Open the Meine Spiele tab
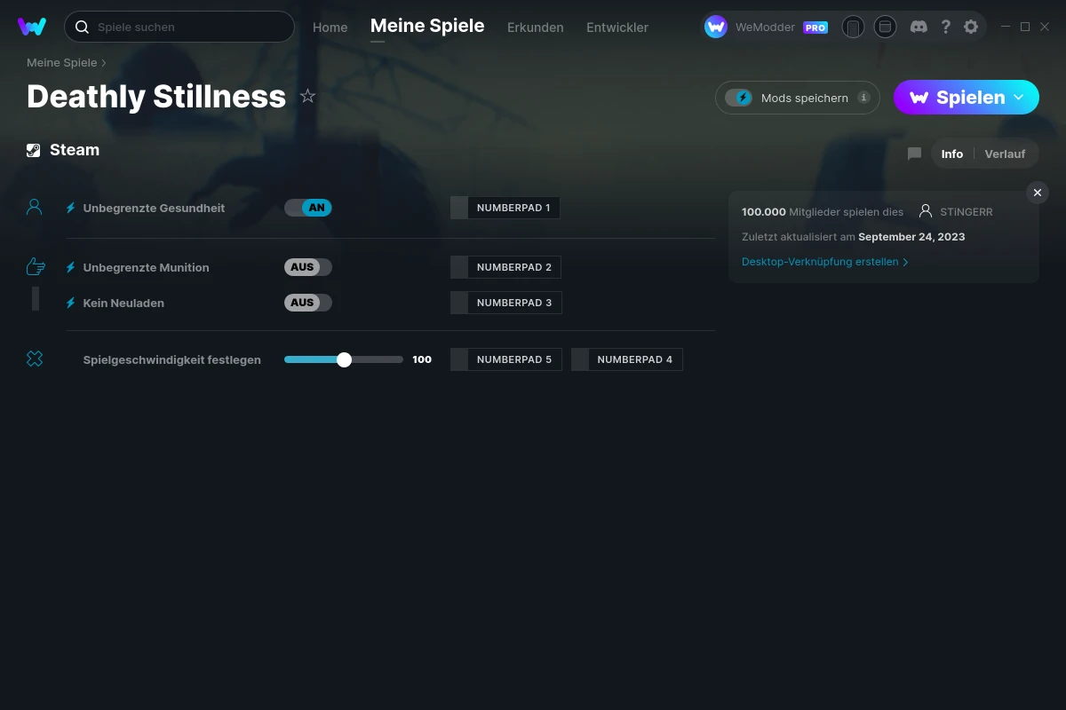The width and height of the screenshot is (1066, 710). click(x=427, y=26)
